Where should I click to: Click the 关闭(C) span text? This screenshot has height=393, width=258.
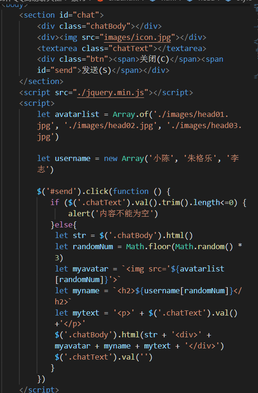(155, 59)
